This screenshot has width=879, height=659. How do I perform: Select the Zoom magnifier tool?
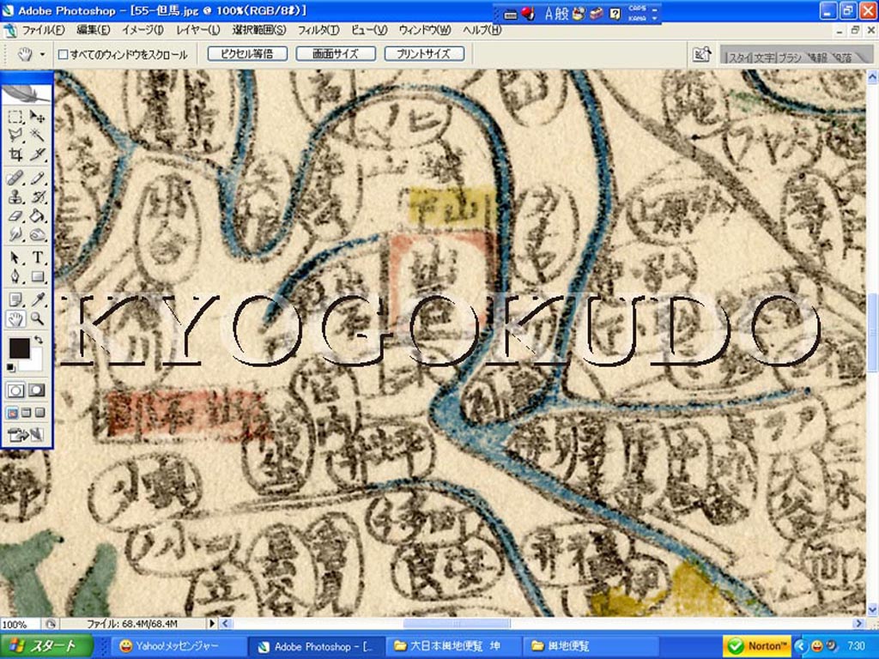37,319
